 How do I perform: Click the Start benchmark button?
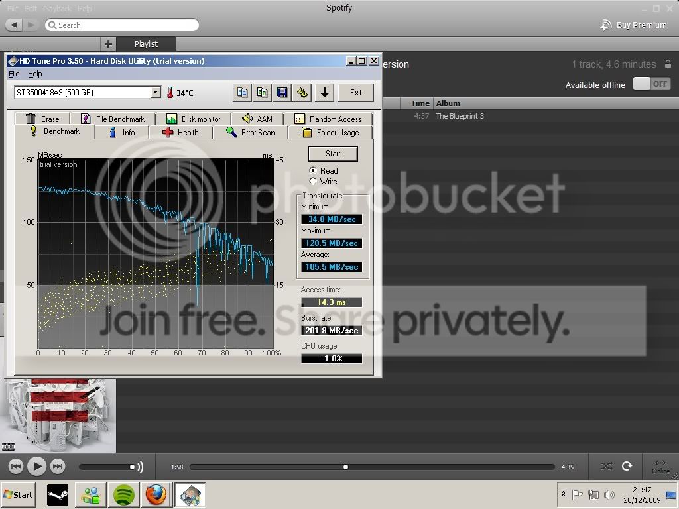point(333,154)
